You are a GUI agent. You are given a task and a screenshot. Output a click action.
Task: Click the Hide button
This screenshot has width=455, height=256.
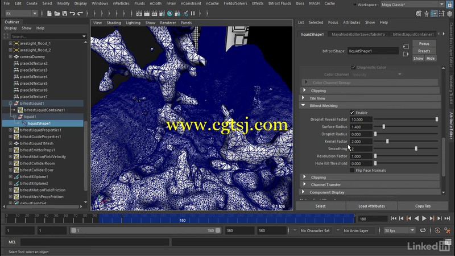point(431,59)
